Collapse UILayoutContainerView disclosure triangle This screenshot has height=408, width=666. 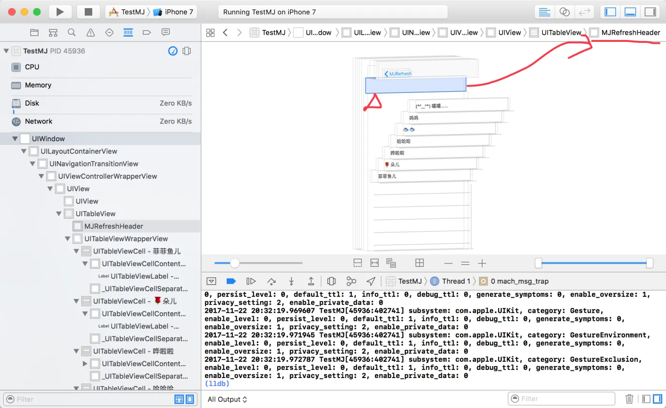[x=24, y=151]
